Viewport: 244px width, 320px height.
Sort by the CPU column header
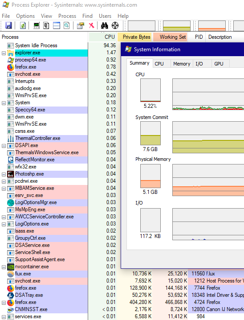point(102,37)
